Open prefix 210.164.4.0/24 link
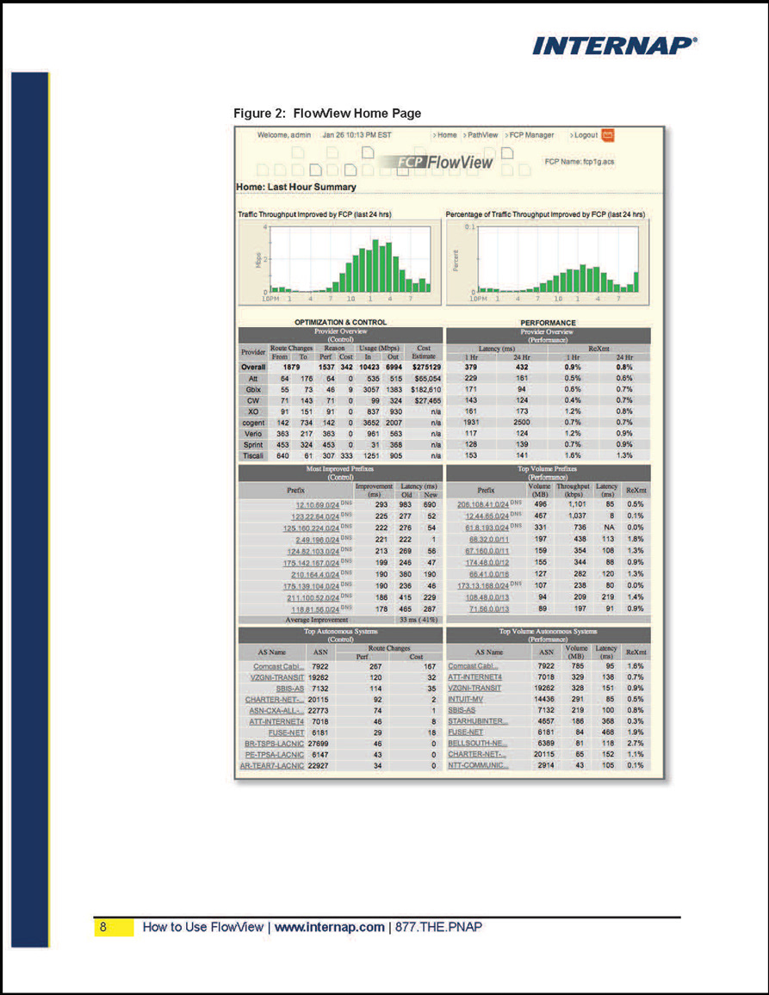Image resolution: width=769 pixels, height=995 pixels. (x=315, y=574)
